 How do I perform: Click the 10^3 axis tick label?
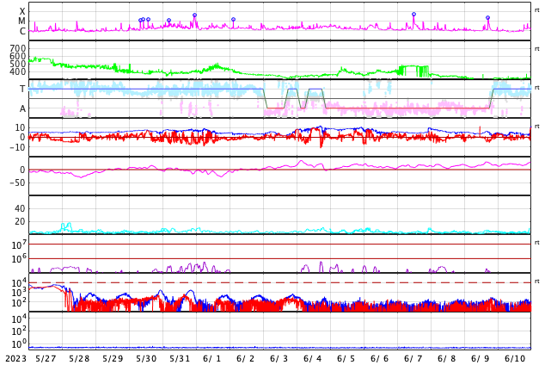(19, 292)
